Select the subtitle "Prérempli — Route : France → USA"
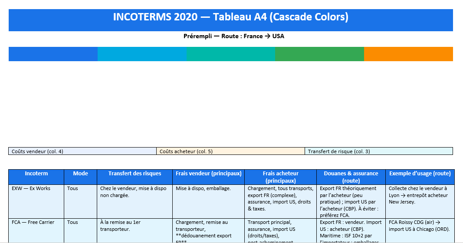The height and width of the screenshot is (243, 463). [233, 36]
